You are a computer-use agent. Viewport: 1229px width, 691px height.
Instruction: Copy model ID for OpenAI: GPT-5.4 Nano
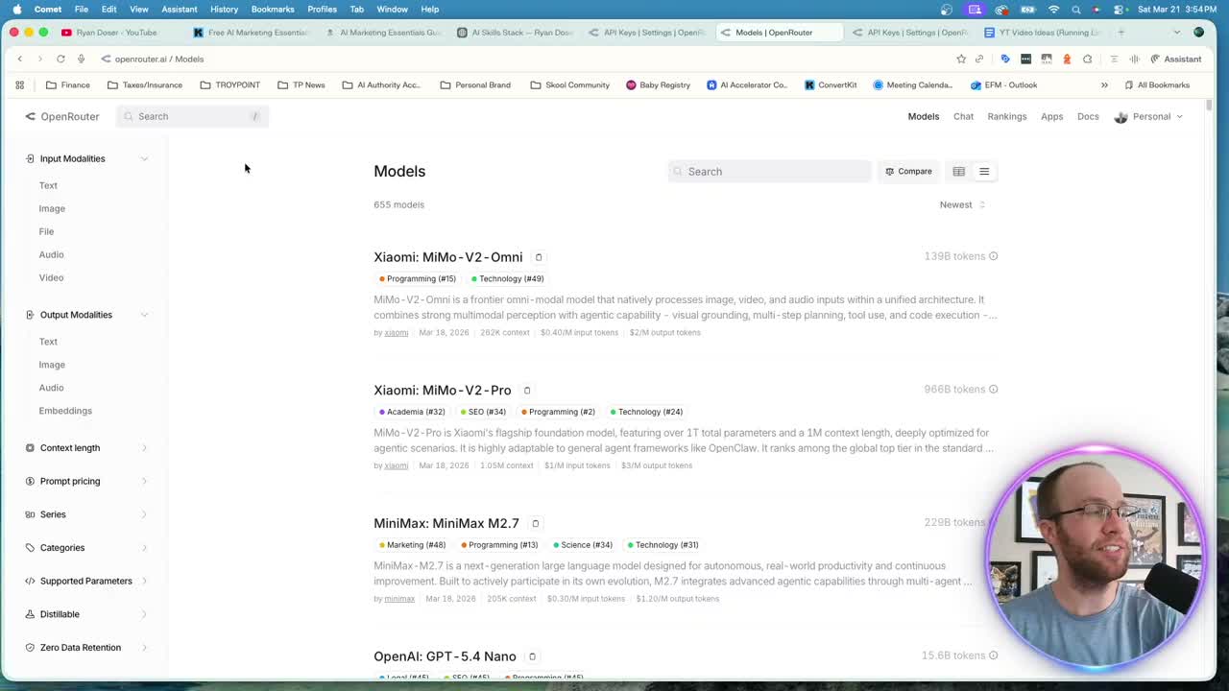[x=532, y=656]
